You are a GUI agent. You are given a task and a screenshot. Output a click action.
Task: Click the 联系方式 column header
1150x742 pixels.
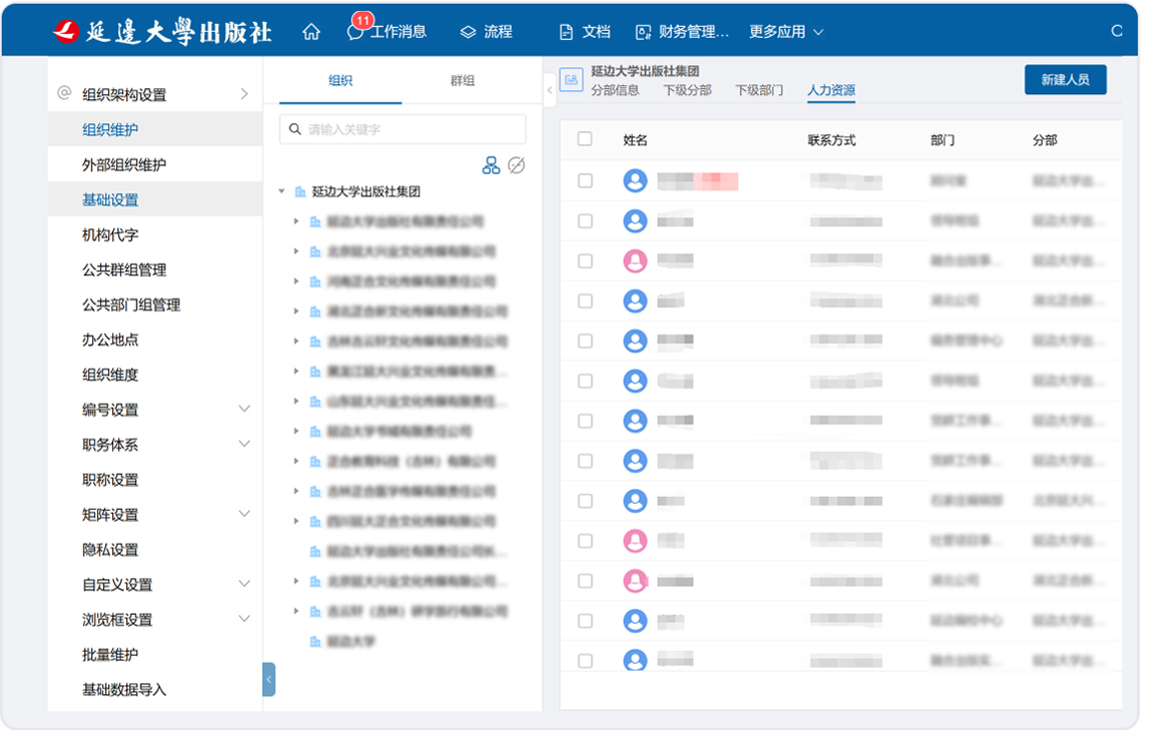coord(831,140)
